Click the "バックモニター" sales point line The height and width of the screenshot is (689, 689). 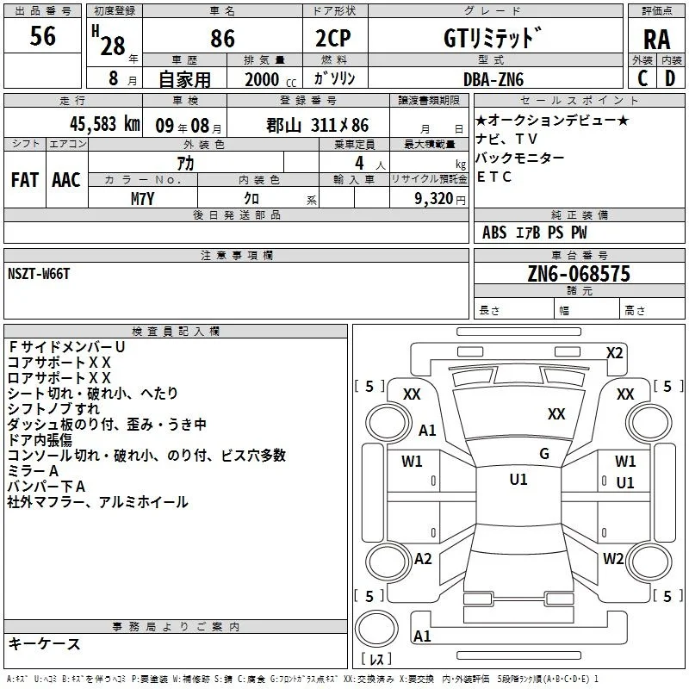coord(520,158)
